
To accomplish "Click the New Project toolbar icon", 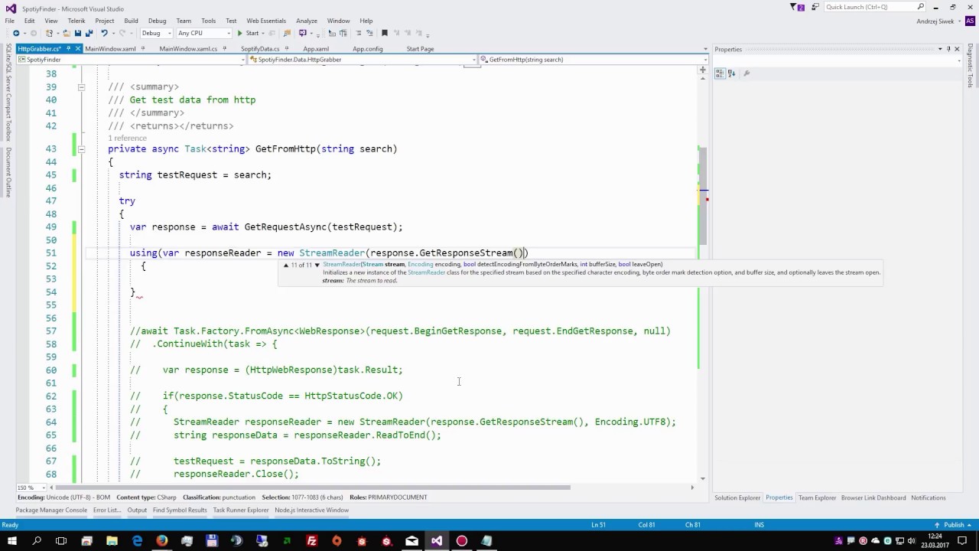I will pyautogui.click(x=49, y=33).
